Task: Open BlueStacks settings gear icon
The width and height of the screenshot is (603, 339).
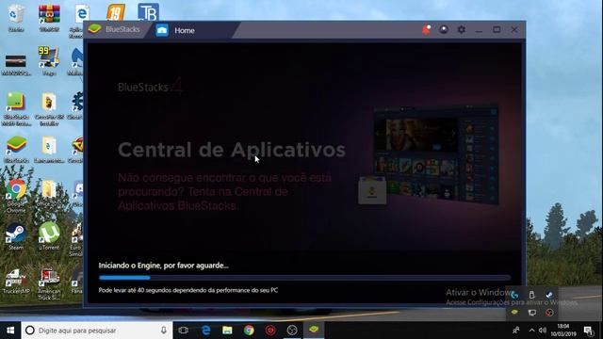Action: point(461,29)
